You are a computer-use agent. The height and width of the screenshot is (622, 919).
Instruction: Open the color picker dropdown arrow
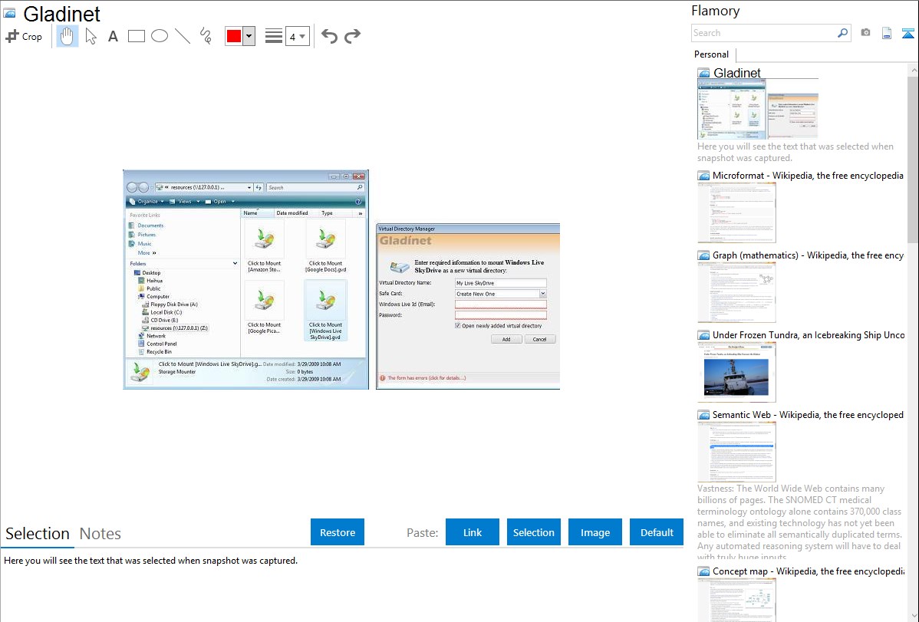point(249,36)
